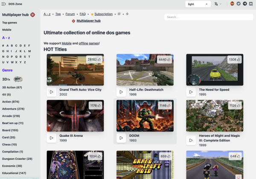This screenshot has height=179, width=256.
Task: Select the 4X (5) genre
Action: [x=6, y=95]
